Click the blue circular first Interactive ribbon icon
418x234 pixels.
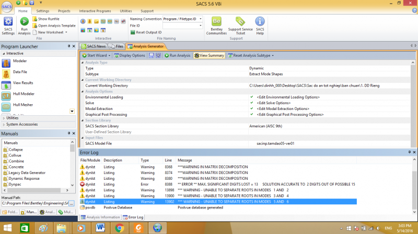[x=83, y=21]
